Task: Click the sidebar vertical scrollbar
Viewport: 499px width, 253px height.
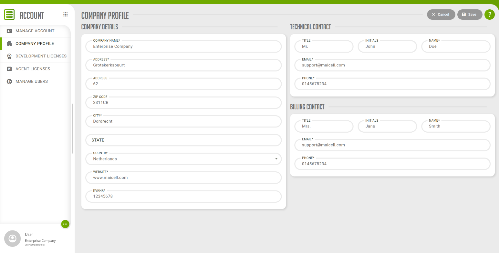Action: (73, 128)
